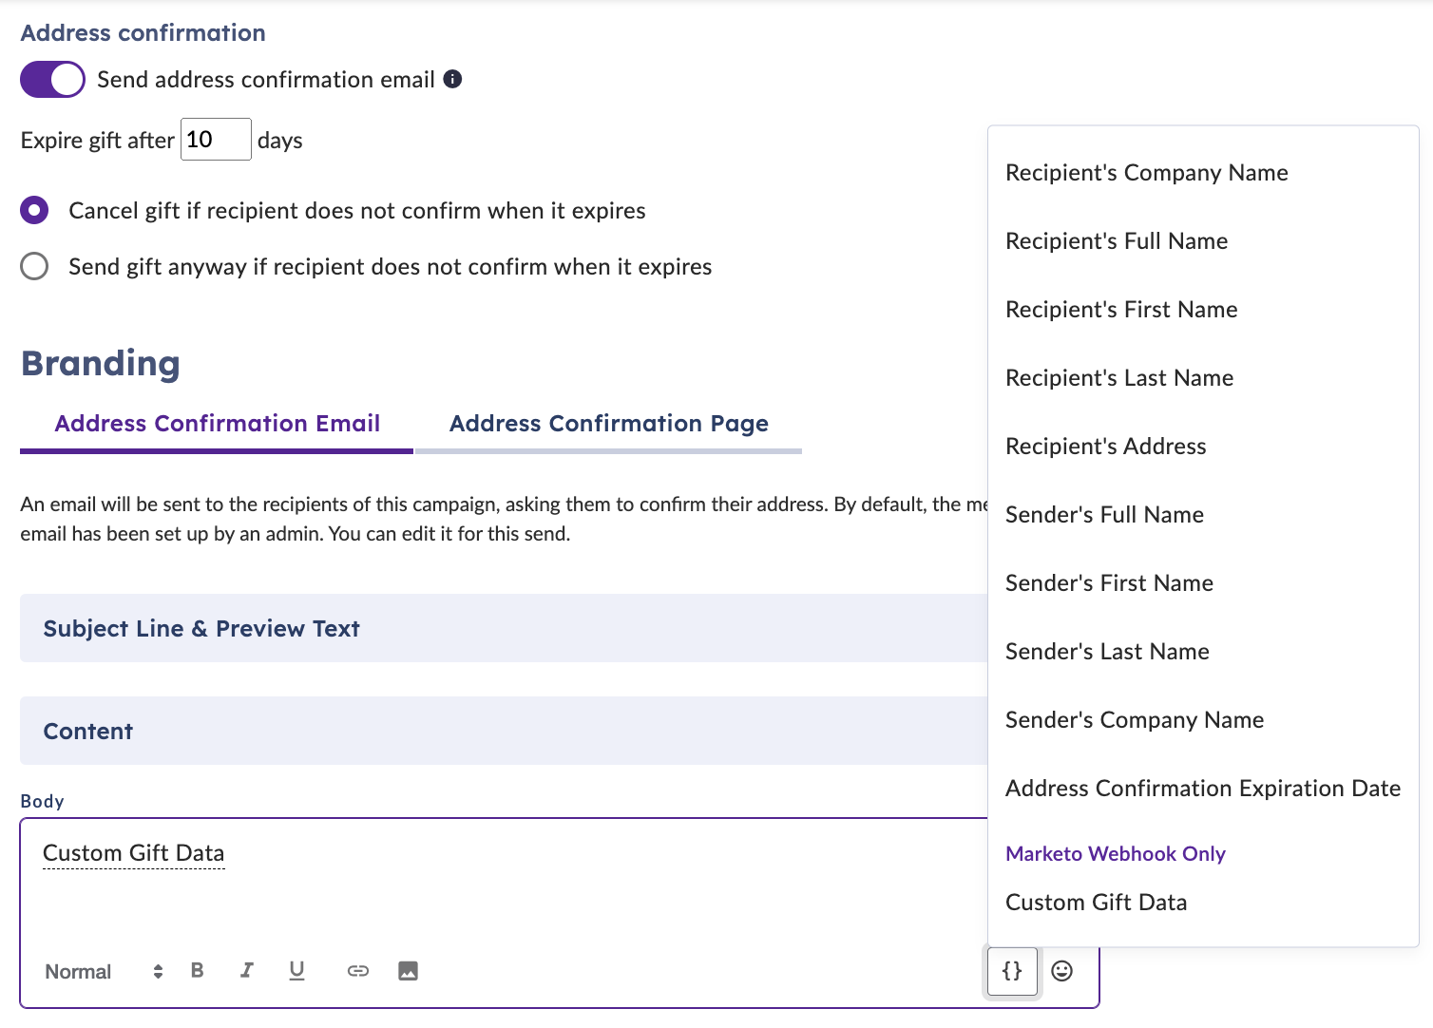Select Cancel gift if recipient doesn't confirm
1433x1028 pixels.
pos(34,210)
